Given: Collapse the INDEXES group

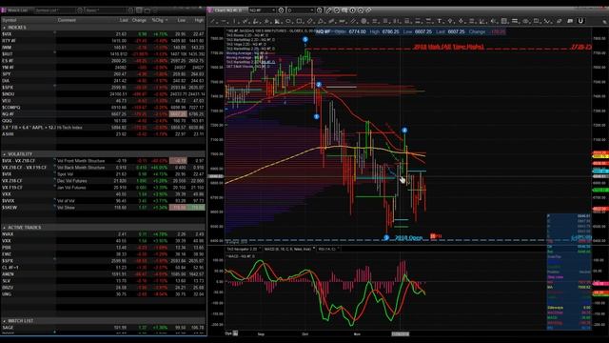Looking at the screenshot, I should pyautogui.click(x=4, y=28).
